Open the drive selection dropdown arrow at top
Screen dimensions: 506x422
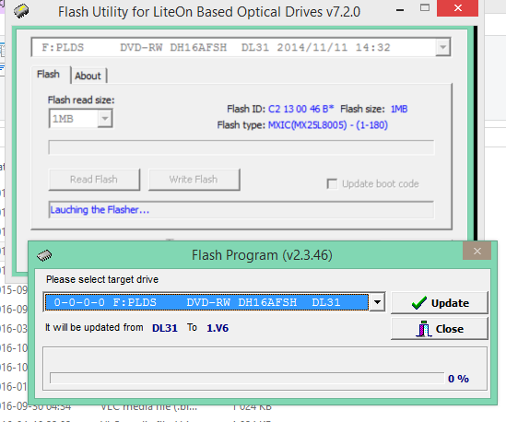[442, 47]
